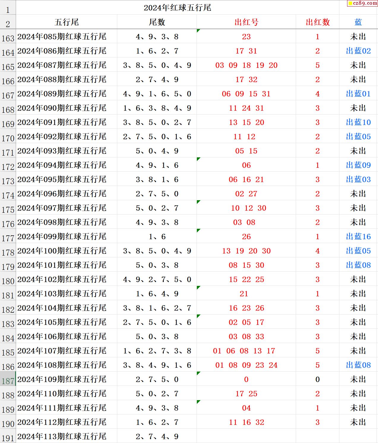Click the 出蓝01 cell
This screenshot has height=443, width=378.
[x=358, y=94]
